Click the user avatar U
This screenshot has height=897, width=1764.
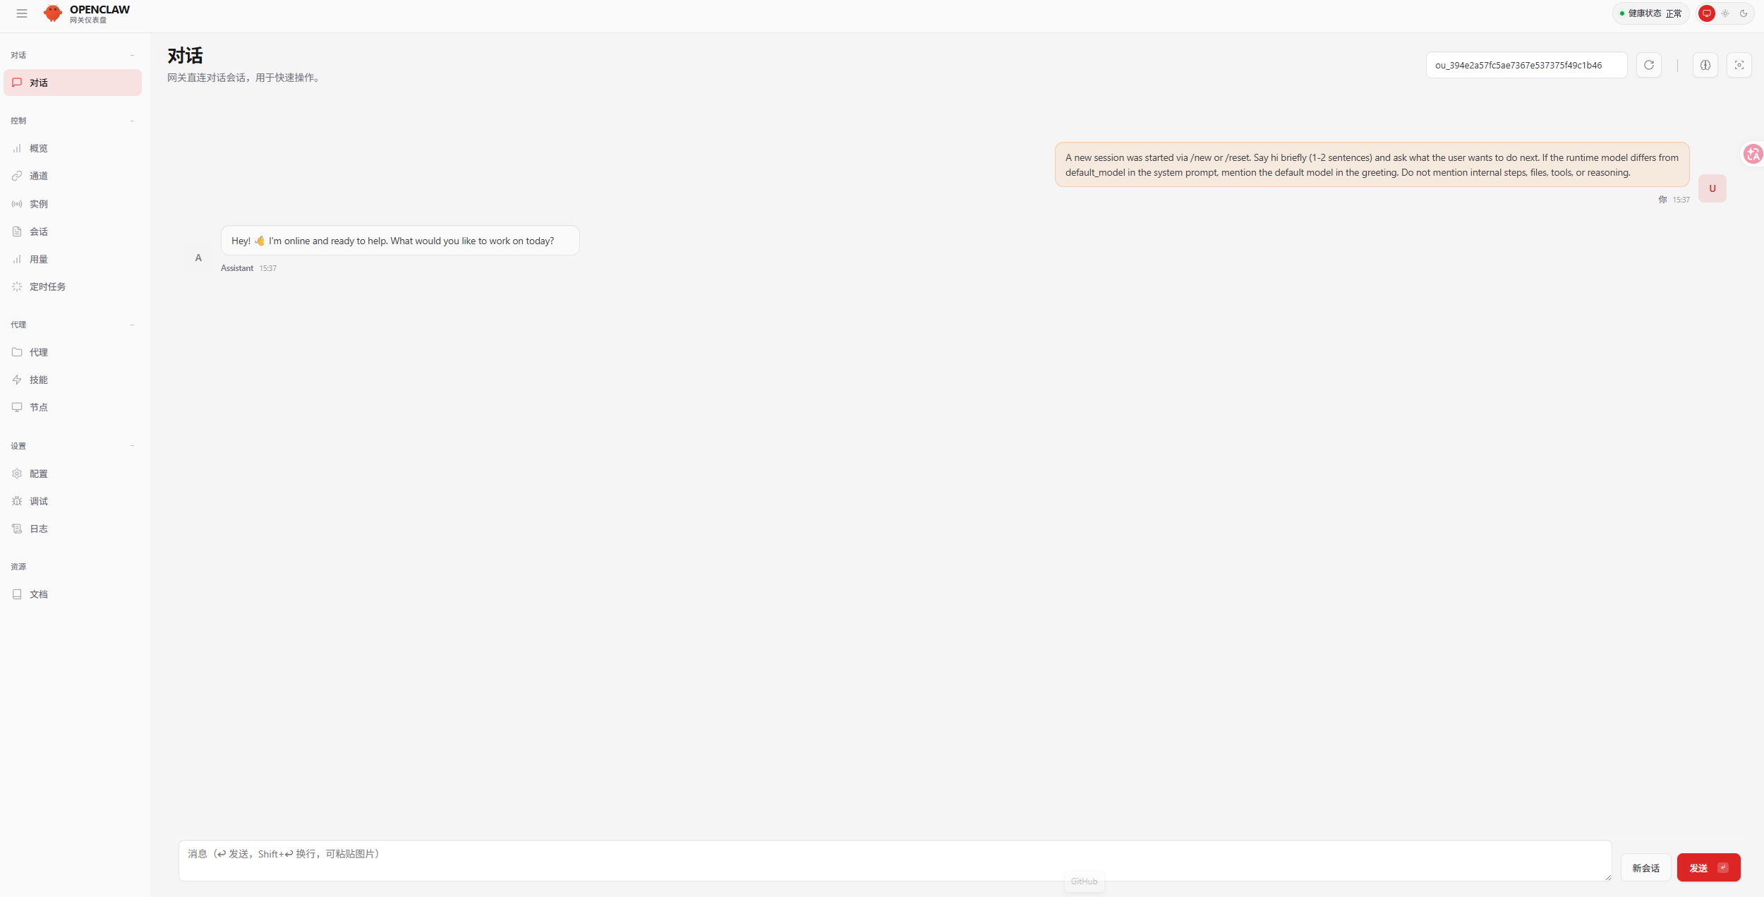coord(1712,188)
